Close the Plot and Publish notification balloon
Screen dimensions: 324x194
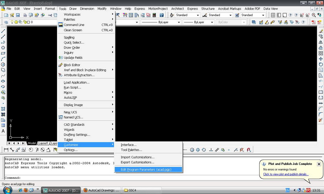point(319,164)
